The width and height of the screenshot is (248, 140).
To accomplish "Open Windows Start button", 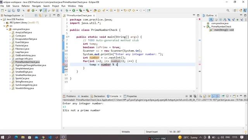I will tap(2, 137).
